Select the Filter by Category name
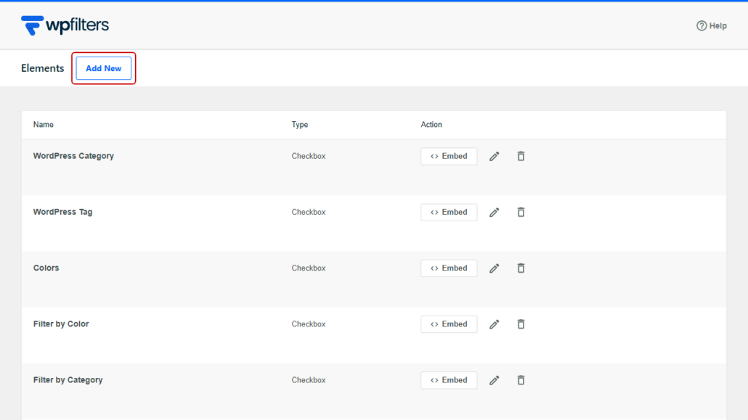Image resolution: width=748 pixels, height=420 pixels. click(x=68, y=380)
